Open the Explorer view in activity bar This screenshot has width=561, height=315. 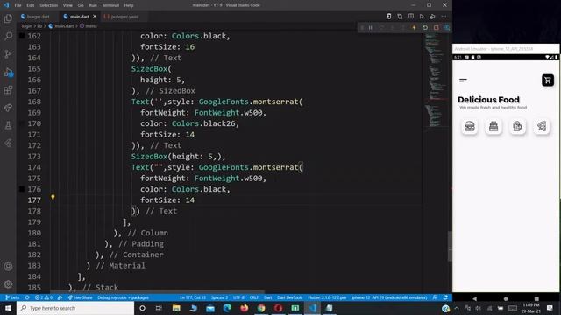pyautogui.click(x=8, y=18)
